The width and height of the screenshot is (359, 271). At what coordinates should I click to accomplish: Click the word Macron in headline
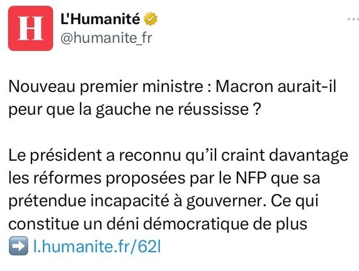coord(244,86)
